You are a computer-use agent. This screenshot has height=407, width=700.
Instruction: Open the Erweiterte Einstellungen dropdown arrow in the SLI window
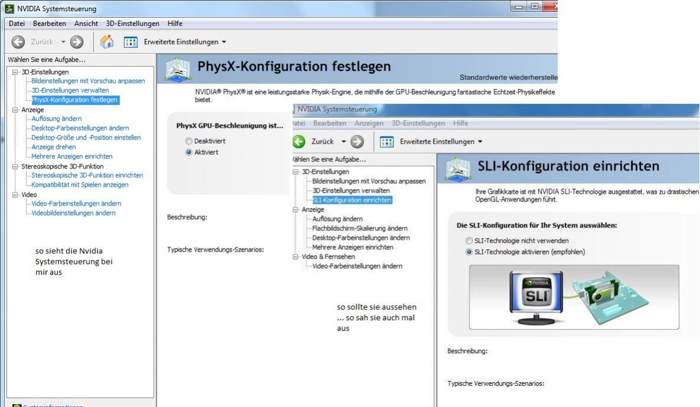tap(480, 141)
